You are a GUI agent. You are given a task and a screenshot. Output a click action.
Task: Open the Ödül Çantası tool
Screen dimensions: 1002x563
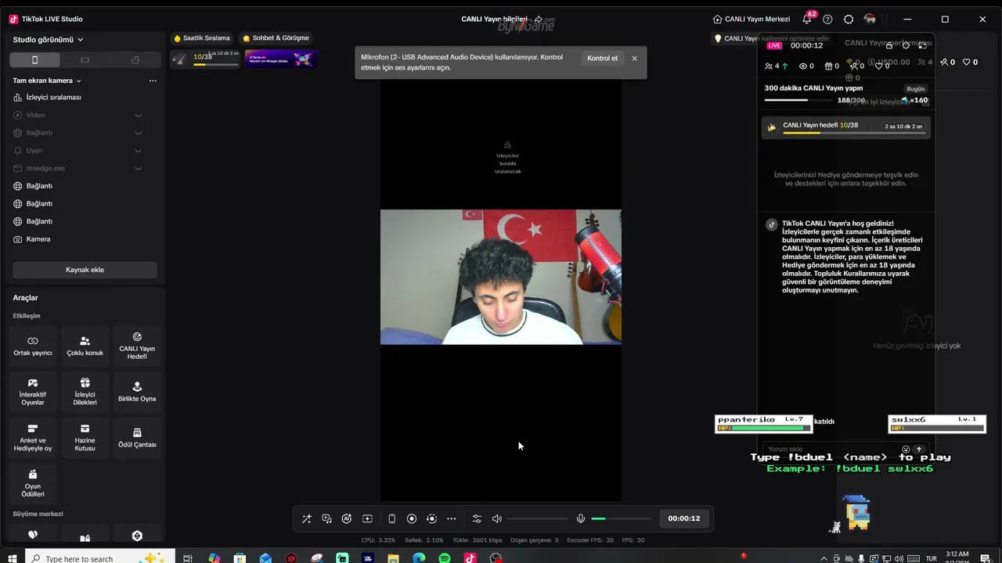click(x=137, y=438)
